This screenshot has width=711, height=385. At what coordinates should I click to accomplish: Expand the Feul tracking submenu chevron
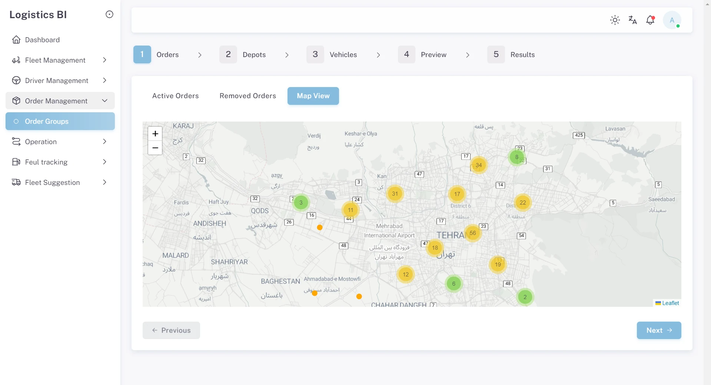(104, 162)
